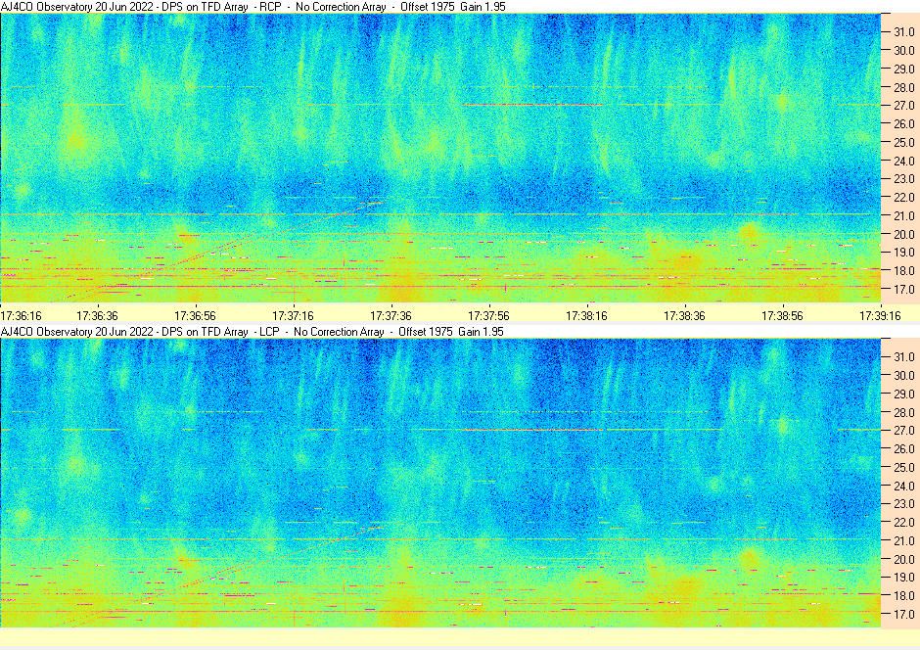
Task: Pick the 24.0 frequency label in LCP panel
Action: point(904,486)
